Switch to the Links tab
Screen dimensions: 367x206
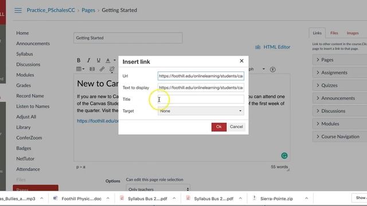pyautogui.click(x=317, y=33)
